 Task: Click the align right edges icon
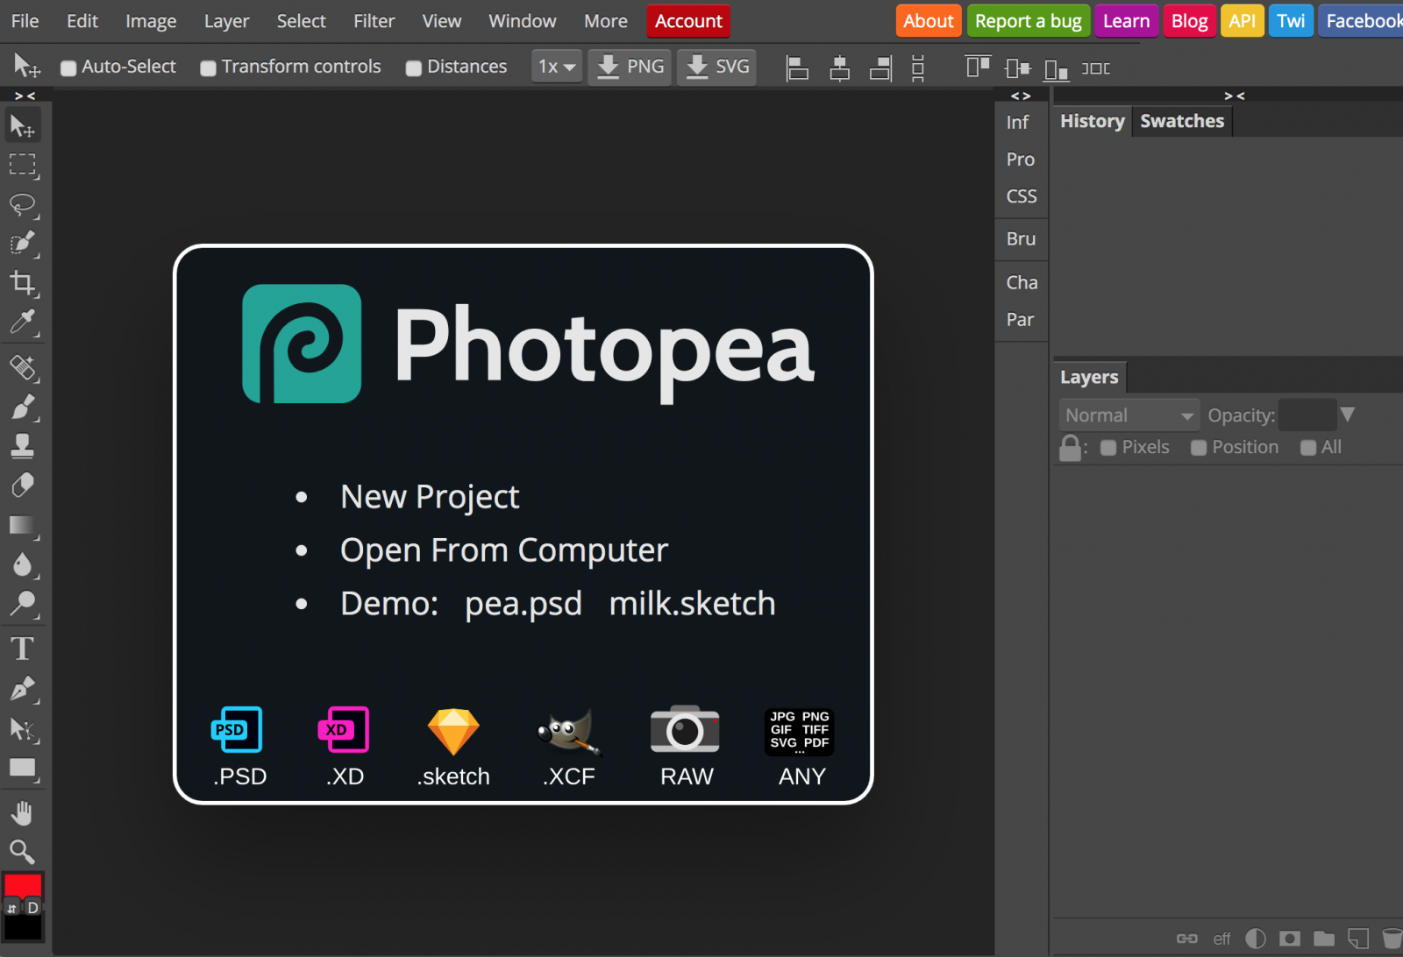(x=880, y=67)
